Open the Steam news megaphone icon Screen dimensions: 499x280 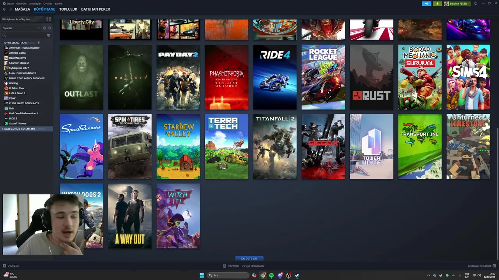(426, 3)
